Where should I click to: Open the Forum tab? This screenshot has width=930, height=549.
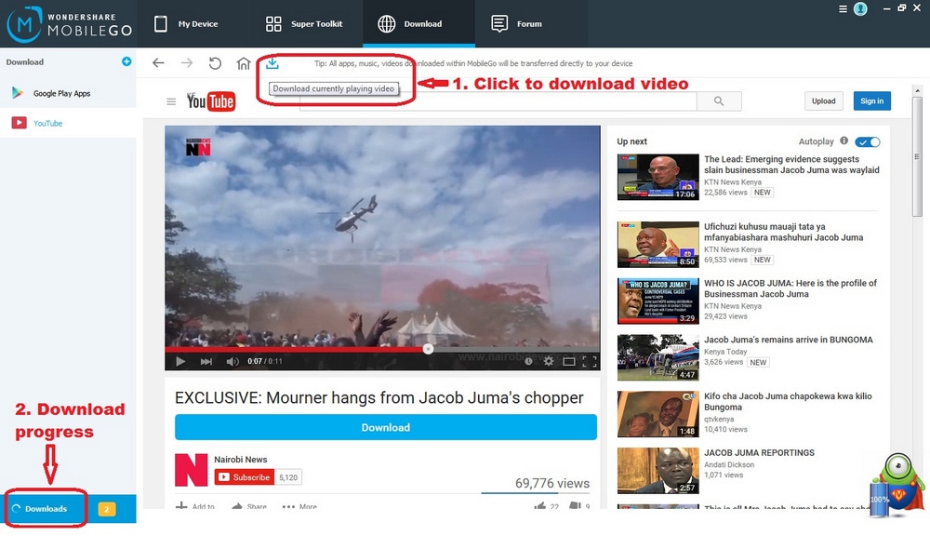pos(516,24)
